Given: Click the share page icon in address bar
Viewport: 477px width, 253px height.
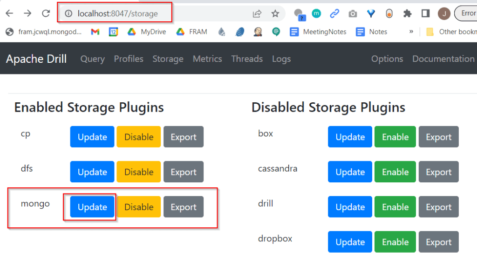Looking at the screenshot, I should point(257,13).
